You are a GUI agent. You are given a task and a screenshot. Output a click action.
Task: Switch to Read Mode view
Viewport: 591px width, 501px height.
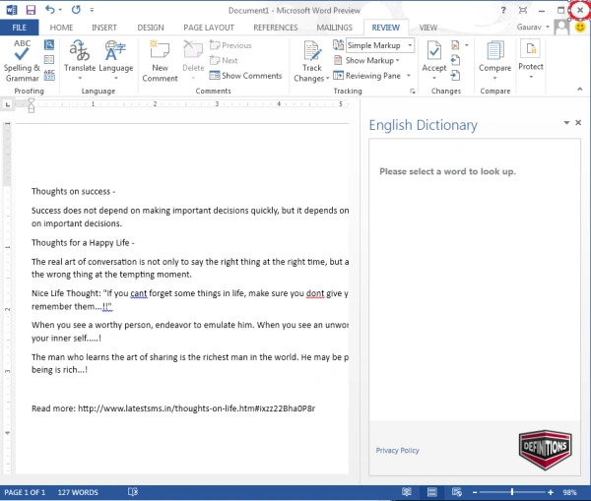tap(406, 492)
